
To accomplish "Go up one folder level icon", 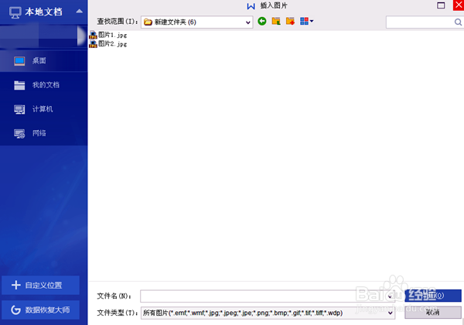I will [x=276, y=22].
